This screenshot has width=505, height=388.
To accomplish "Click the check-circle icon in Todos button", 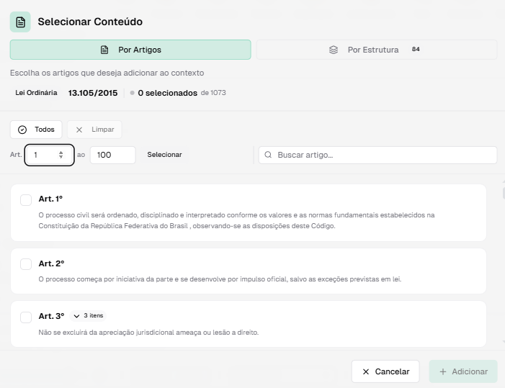I will 22,130.
